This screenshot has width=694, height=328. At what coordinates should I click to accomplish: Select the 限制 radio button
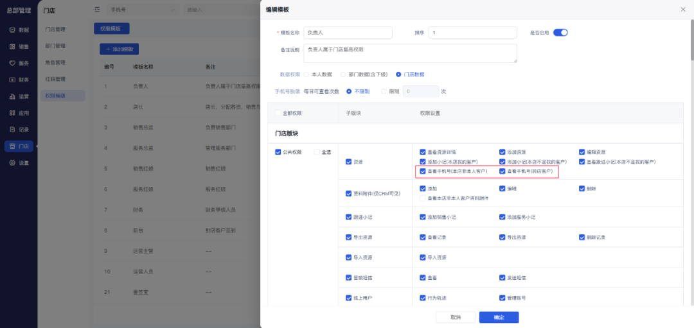pos(384,92)
